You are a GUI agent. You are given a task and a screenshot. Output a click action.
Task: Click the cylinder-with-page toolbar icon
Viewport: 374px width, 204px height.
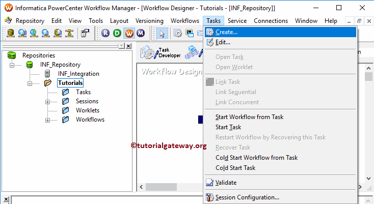(58, 33)
